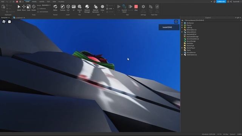The width and height of the screenshot is (242, 136).
Task: Expand the Players tree node
Action: [x=182, y=25]
